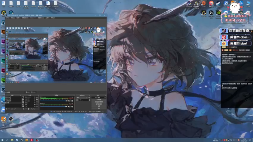Undock the Sources panel via its header icon
The image size is (253, 142).
(38, 95)
